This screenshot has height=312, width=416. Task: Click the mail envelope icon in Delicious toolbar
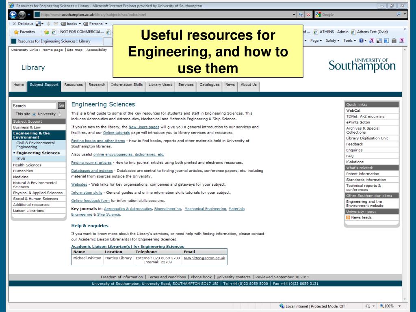tap(56, 24)
